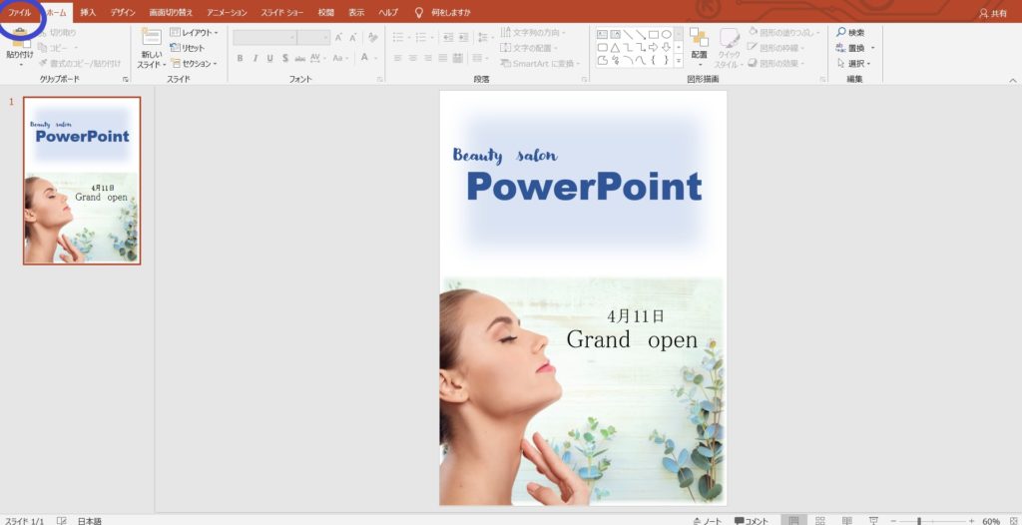The image size is (1022, 525).
Task: Switch to the Insert (挿入) tab
Action: [x=88, y=12]
